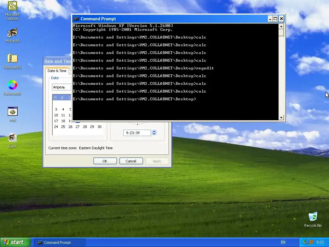Select day 10 in the calendar
The height and width of the screenshot is (247, 329).
pos(56,115)
